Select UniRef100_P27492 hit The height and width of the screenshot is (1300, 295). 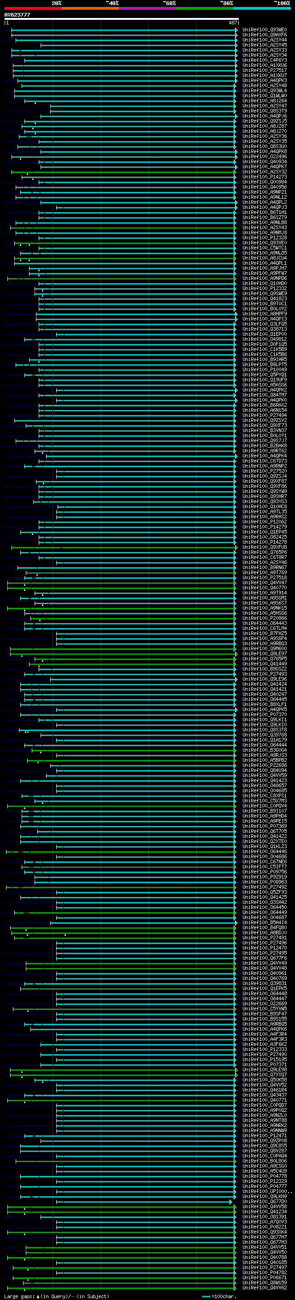pyautogui.click(x=265, y=887)
